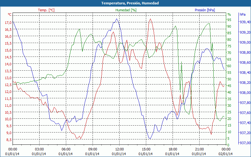Screen dimensions: 251x157
Task: Click the "939,40" pressure axis value
Action: pyautogui.click(x=245, y=22)
